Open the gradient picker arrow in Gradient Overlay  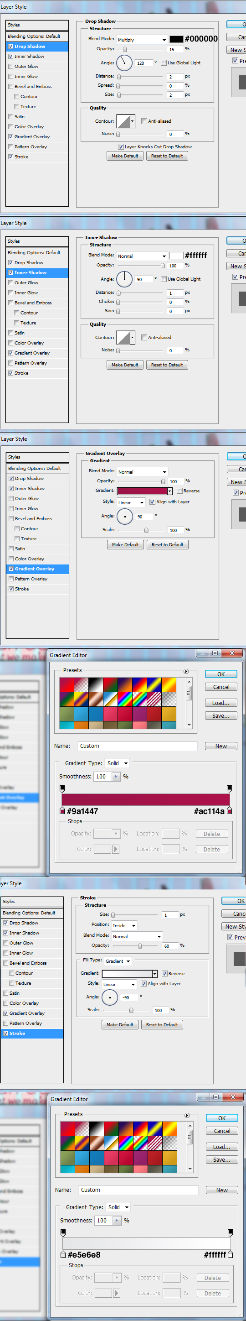[169, 491]
